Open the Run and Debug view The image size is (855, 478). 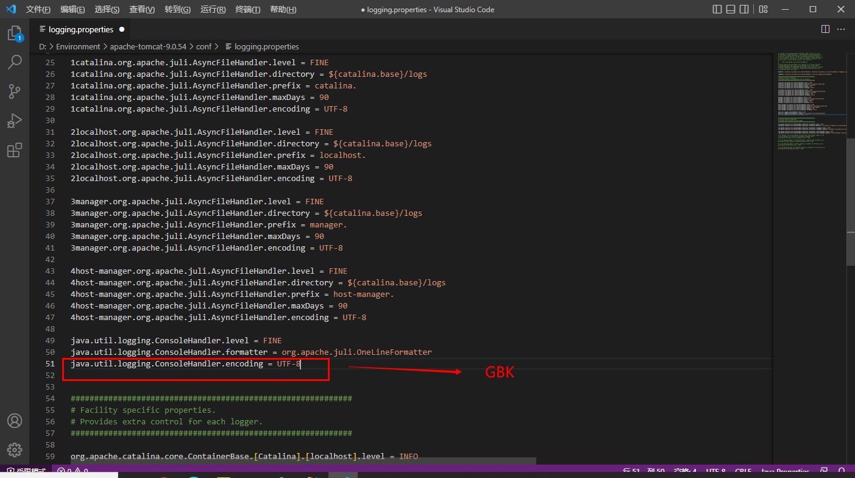(15, 121)
